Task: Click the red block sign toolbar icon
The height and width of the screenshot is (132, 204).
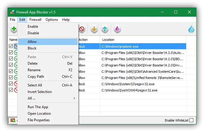Action: (82, 29)
